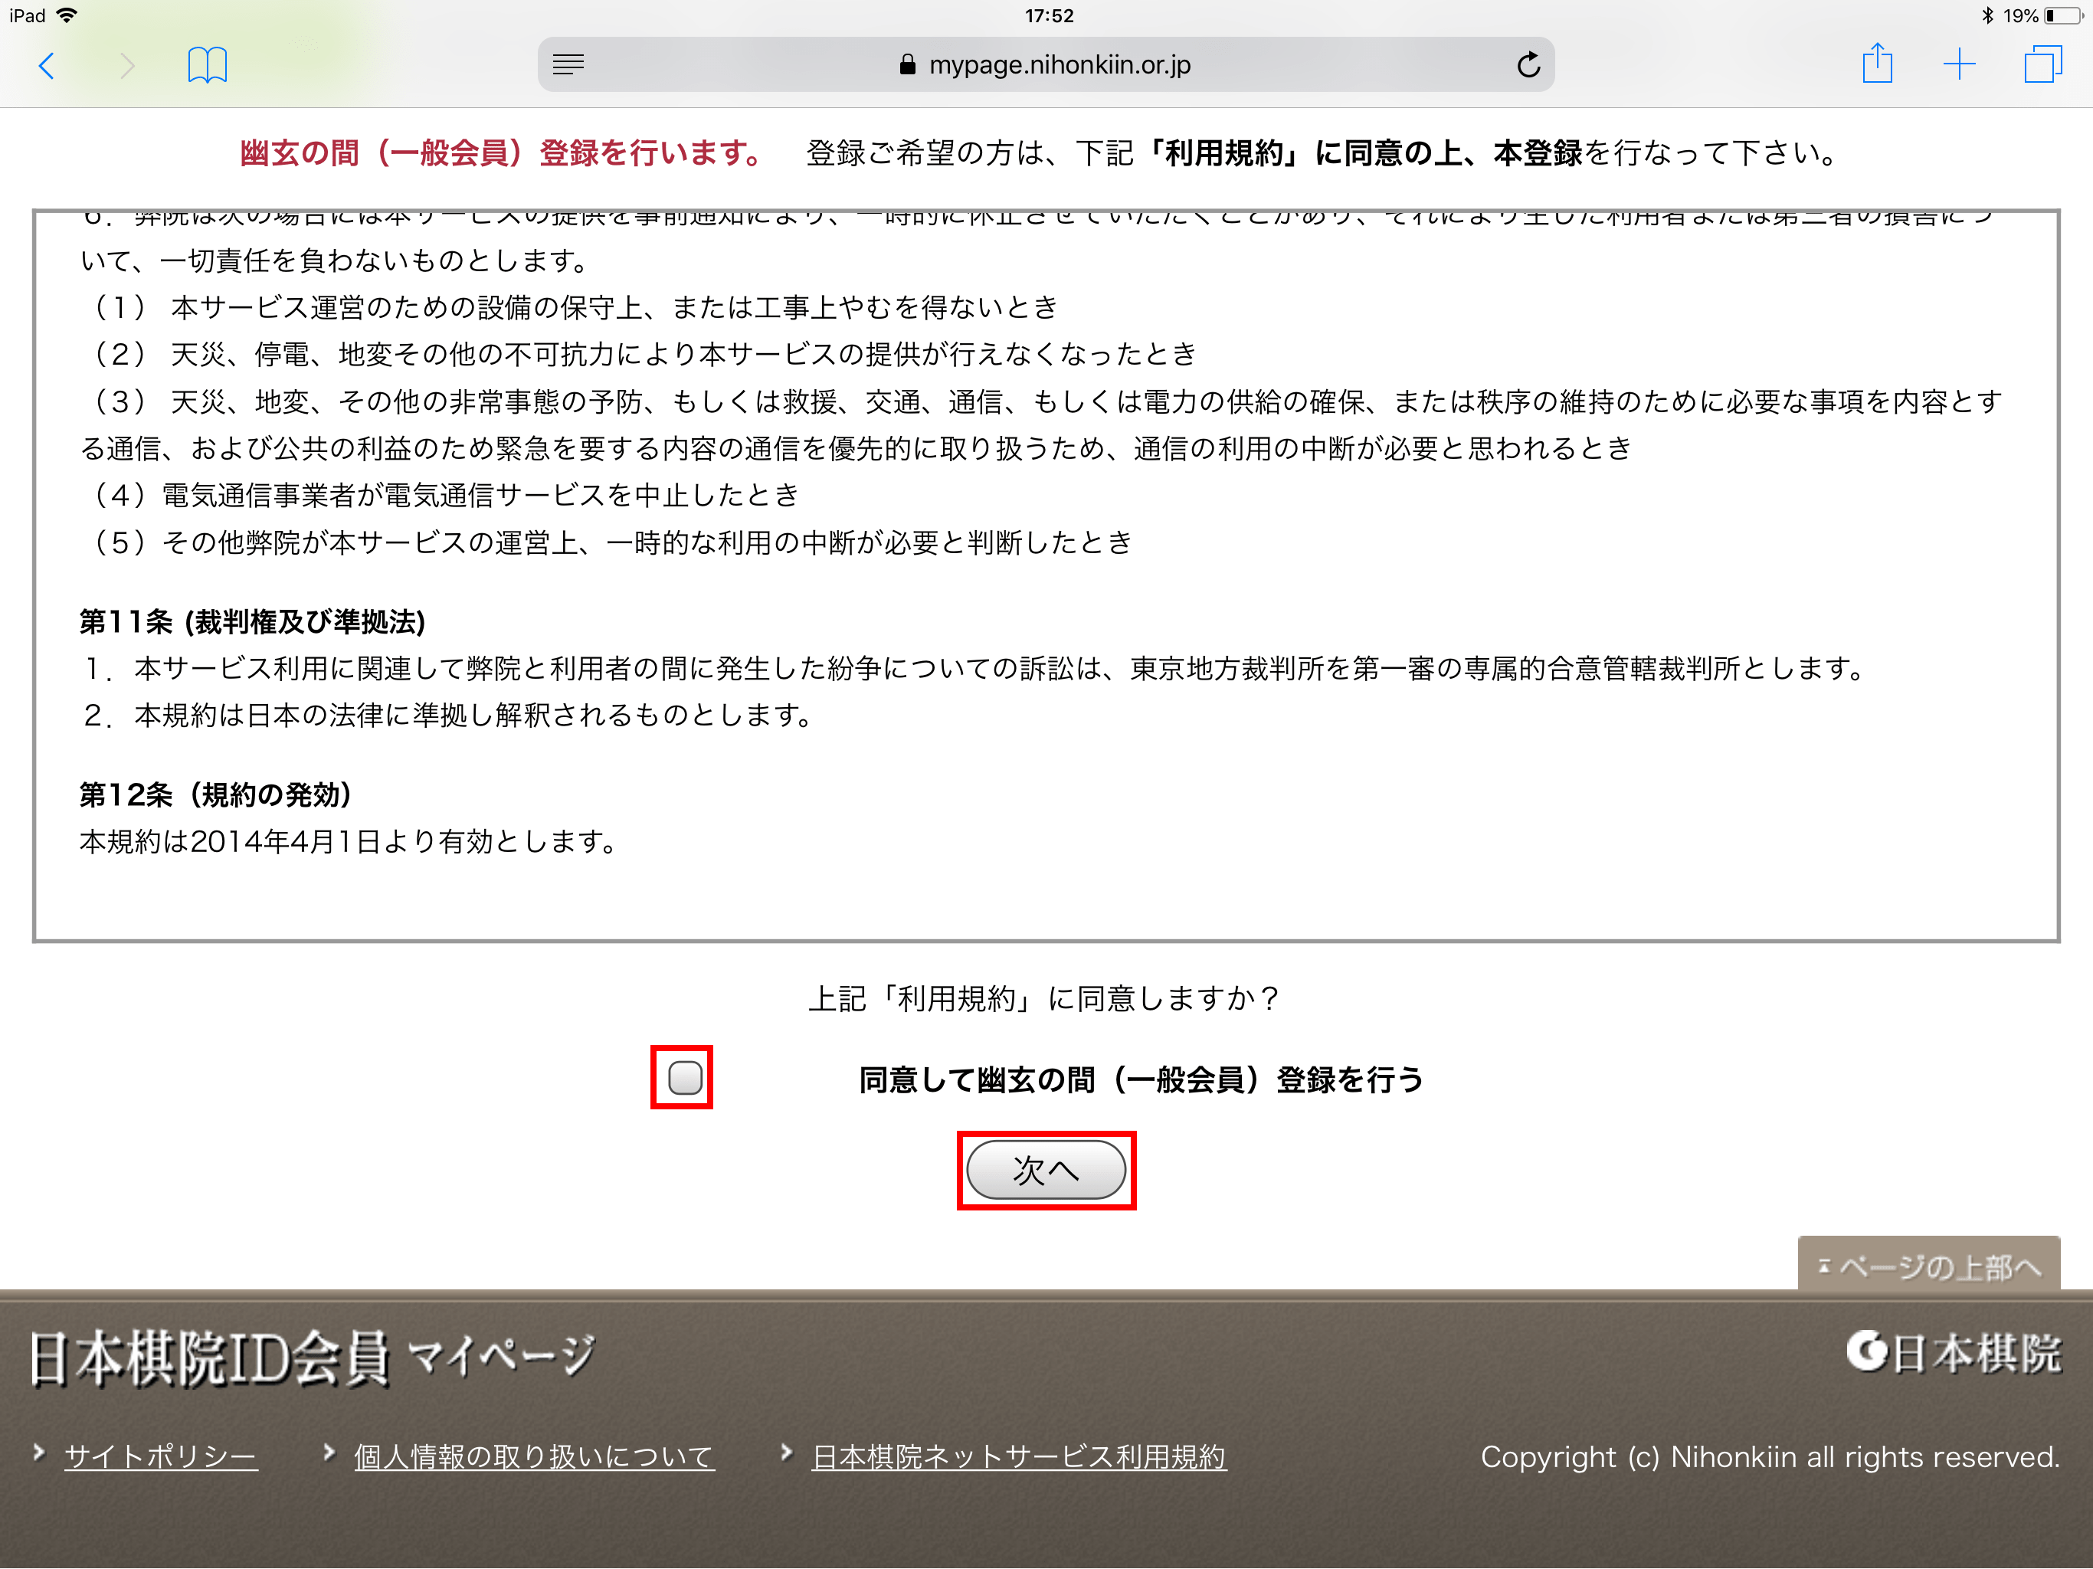Viewport: 2093px width, 1569px height.
Task: Click ページの上部へ button
Action: [1928, 1265]
